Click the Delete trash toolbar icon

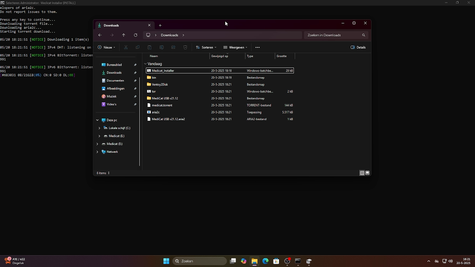(185, 47)
